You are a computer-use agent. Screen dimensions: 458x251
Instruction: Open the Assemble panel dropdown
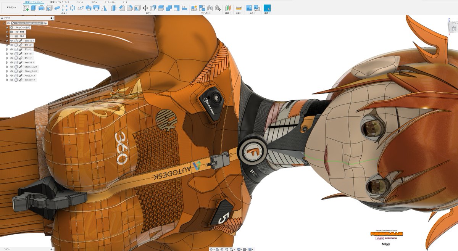pos(206,13)
